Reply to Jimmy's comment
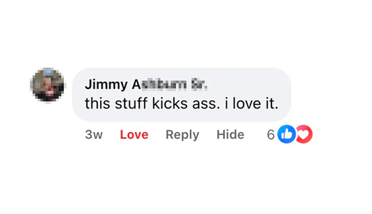This screenshot has width=372, height=214. pyautogui.click(x=182, y=135)
